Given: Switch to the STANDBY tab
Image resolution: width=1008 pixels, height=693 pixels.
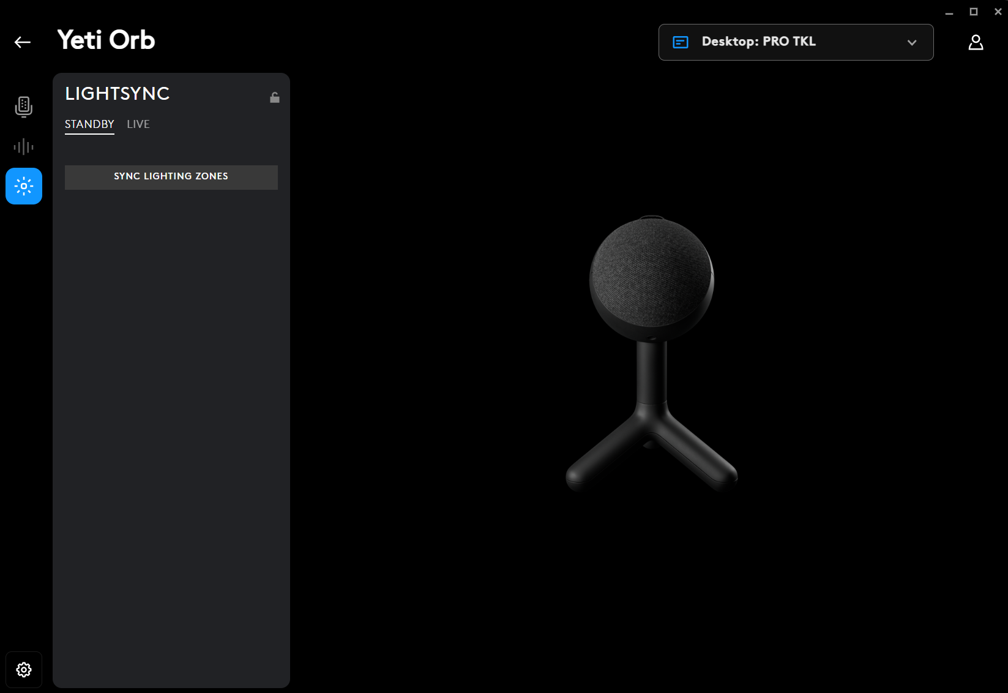Looking at the screenshot, I should pos(89,124).
